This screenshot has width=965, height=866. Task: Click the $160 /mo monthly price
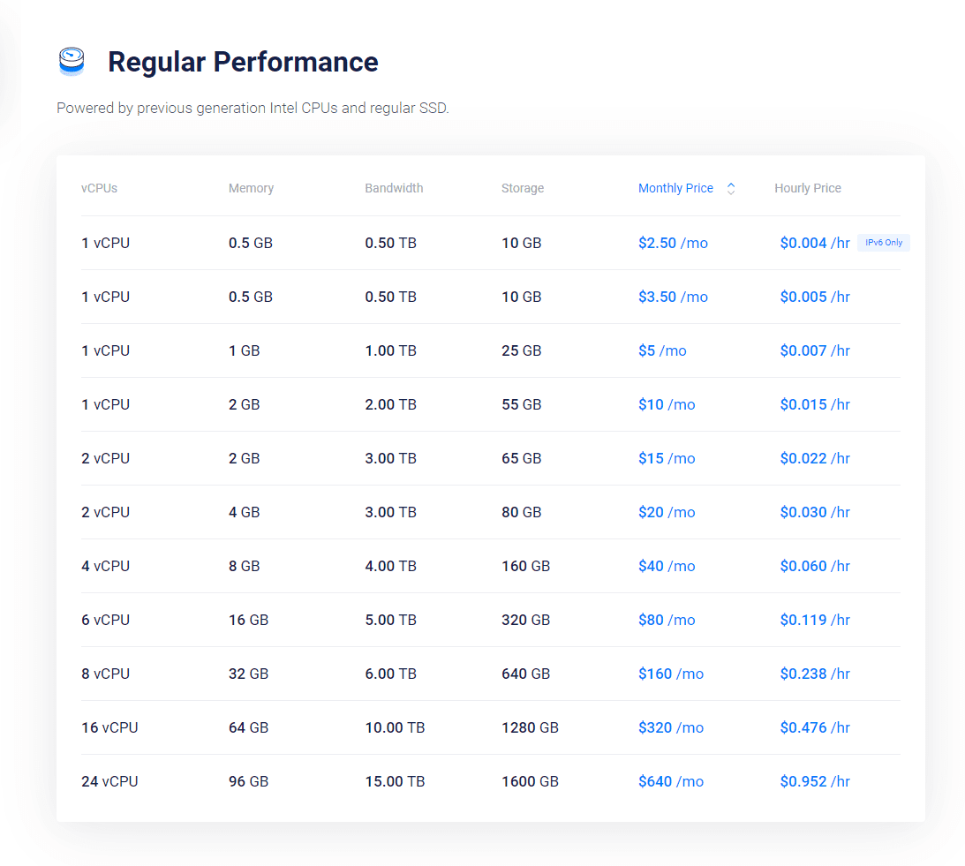tap(671, 674)
